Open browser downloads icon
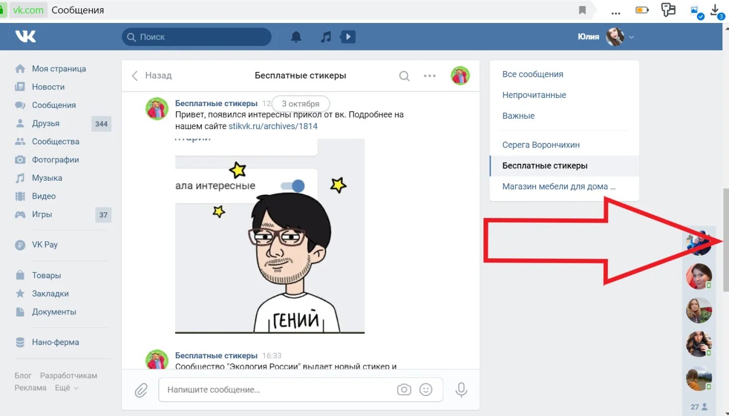Screen dimensions: 729x416 point(716,11)
